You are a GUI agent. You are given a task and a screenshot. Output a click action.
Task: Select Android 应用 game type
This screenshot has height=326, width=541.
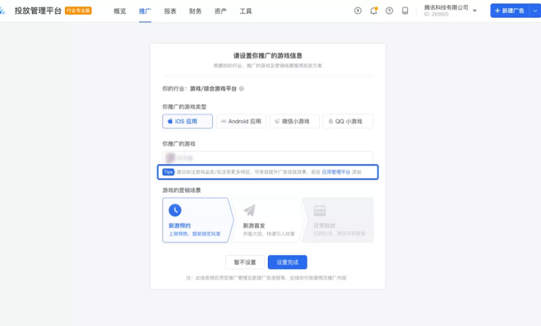(x=241, y=122)
